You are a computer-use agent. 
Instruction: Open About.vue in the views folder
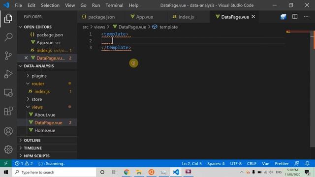pos(47,115)
